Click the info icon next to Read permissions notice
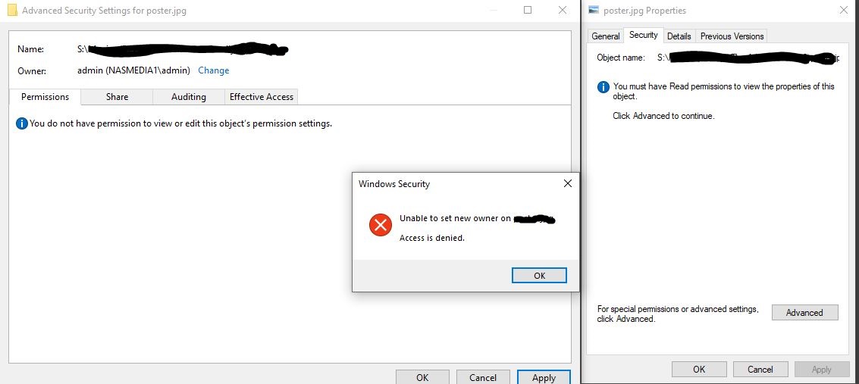859x384 pixels. point(603,87)
